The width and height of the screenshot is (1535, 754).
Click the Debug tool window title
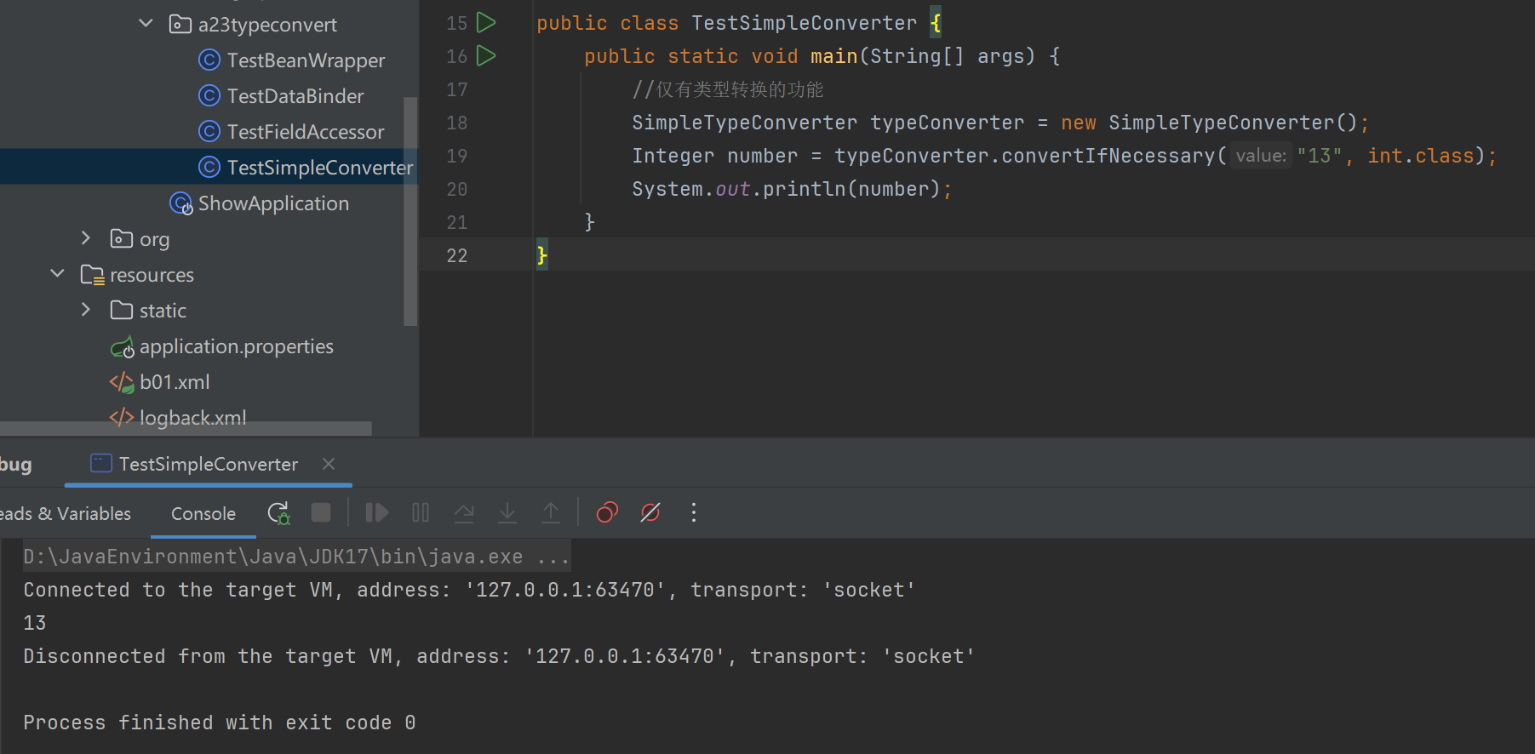click(x=15, y=465)
